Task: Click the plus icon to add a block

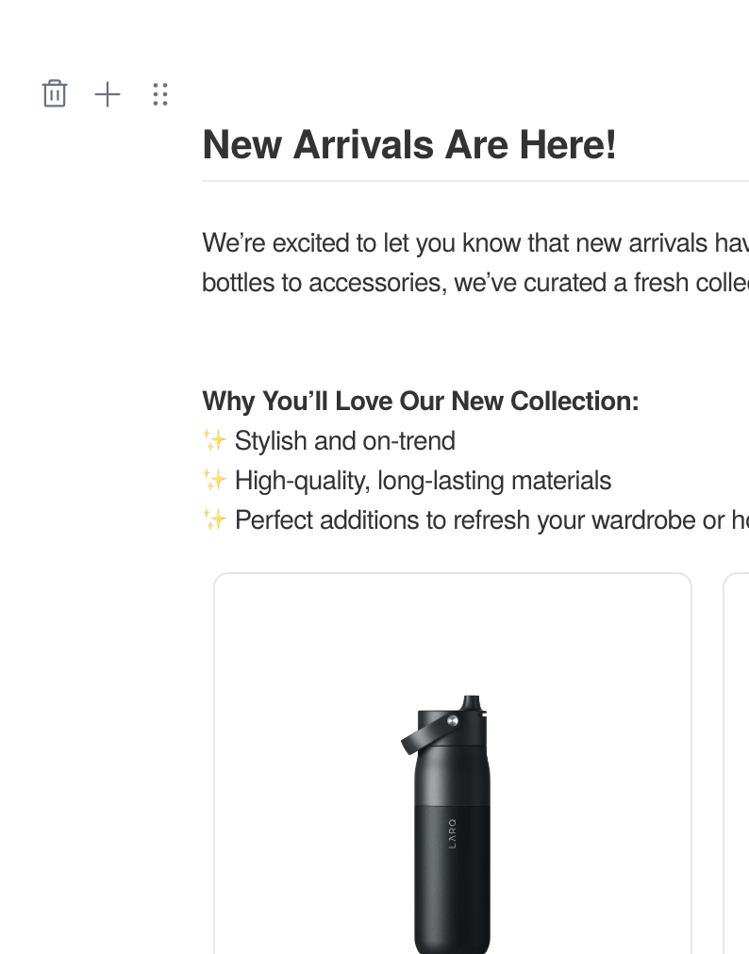Action: 108,94
